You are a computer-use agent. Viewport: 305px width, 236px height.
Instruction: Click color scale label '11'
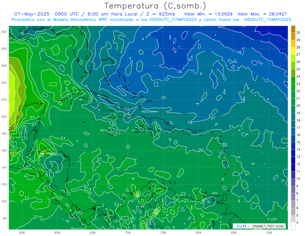298,171
